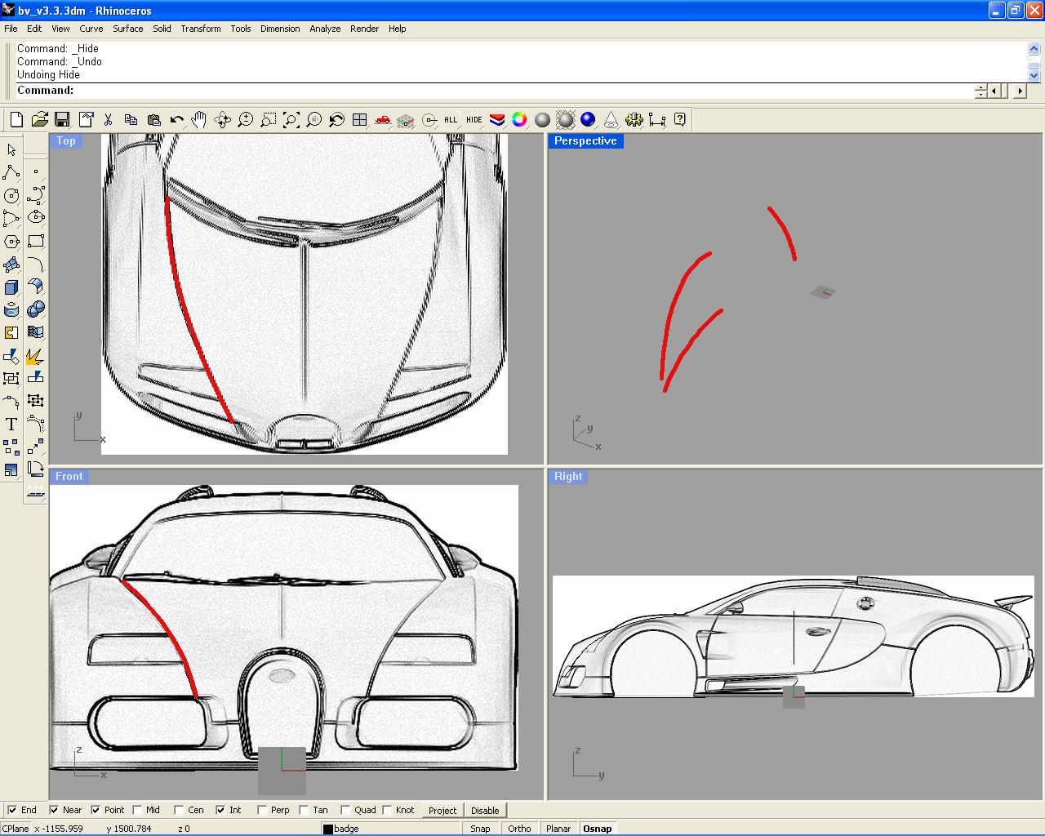The width and height of the screenshot is (1045, 836).
Task: Select the arrow pointer tool
Action: click(x=11, y=150)
